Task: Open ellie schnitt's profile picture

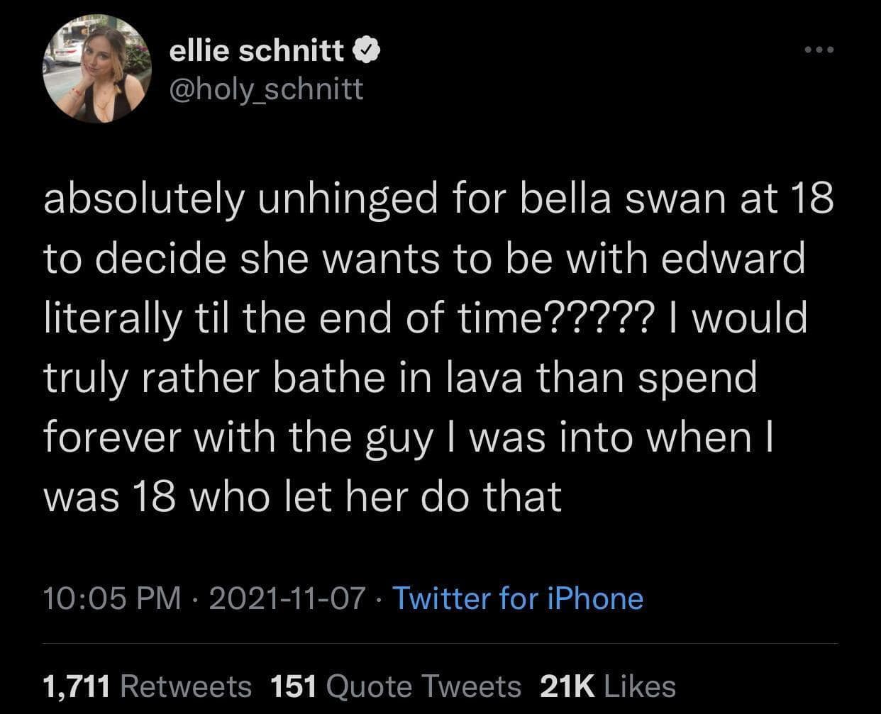Action: [x=97, y=69]
